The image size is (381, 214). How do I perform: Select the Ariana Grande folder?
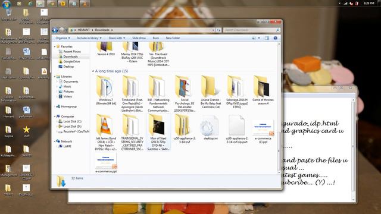[211, 92]
